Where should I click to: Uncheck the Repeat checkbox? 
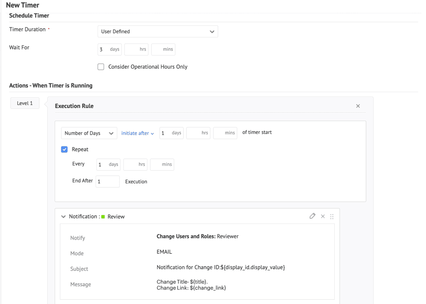coord(64,149)
